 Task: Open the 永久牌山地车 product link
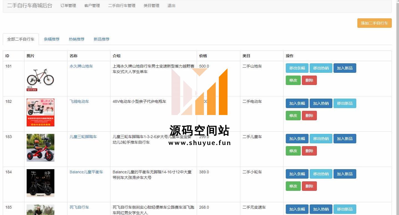pos(81,66)
